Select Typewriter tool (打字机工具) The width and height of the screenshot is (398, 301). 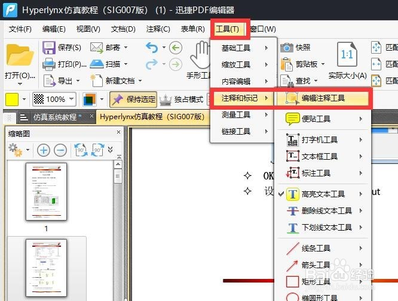tap(323, 139)
